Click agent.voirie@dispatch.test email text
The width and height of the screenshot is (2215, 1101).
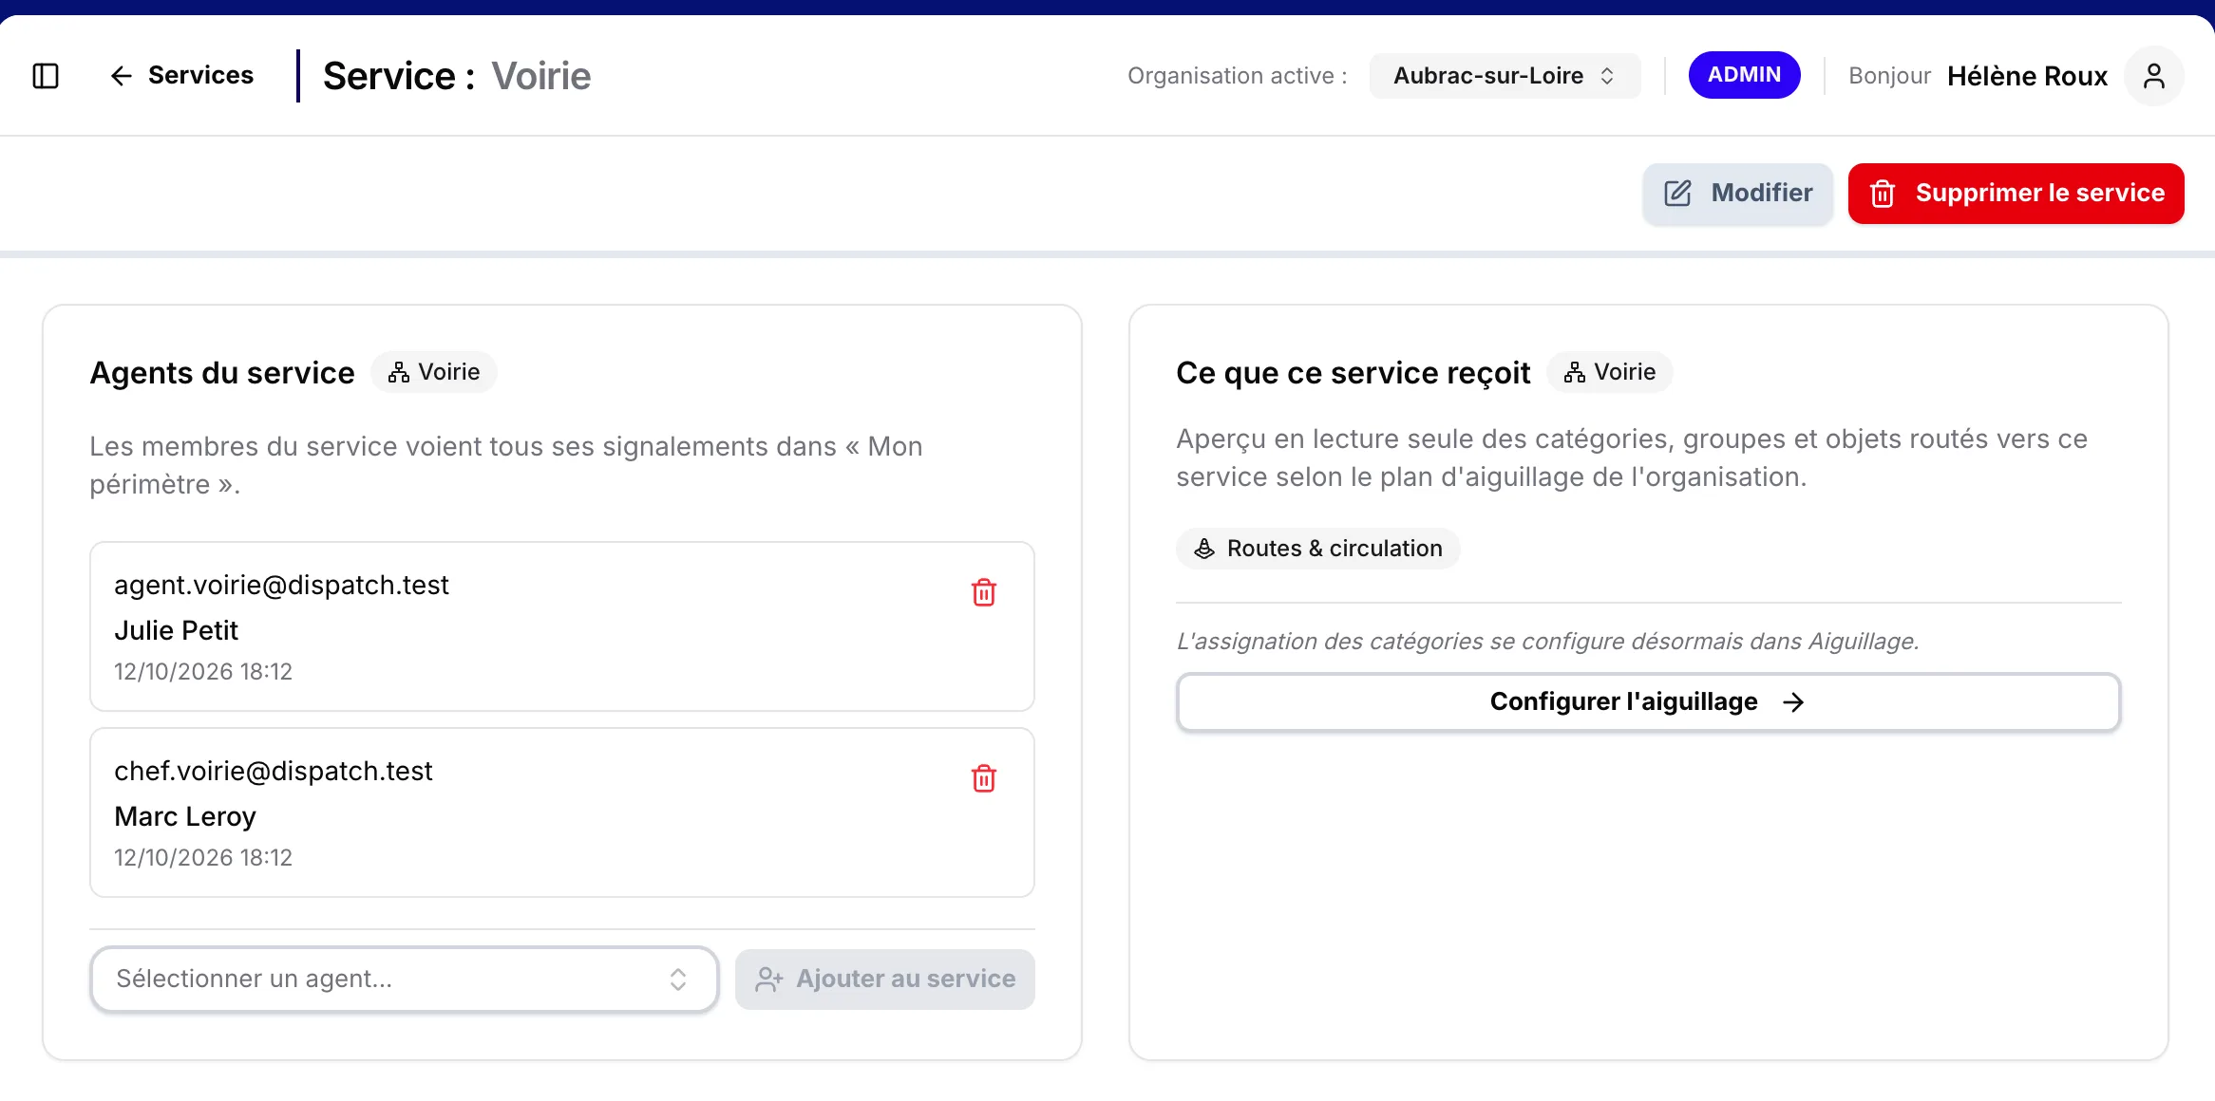(281, 586)
